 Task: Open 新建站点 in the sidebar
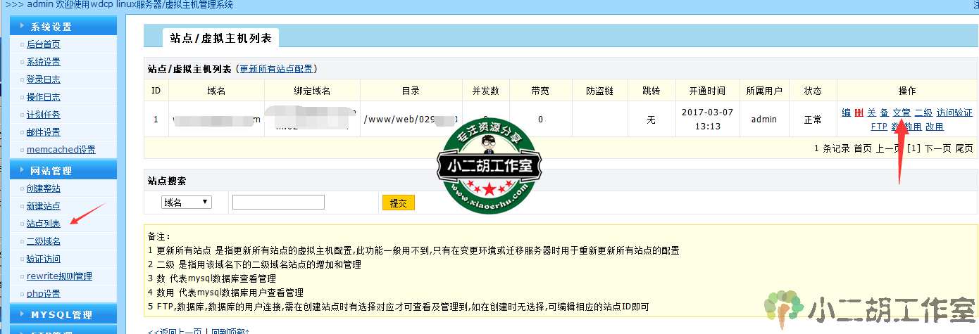[44, 206]
